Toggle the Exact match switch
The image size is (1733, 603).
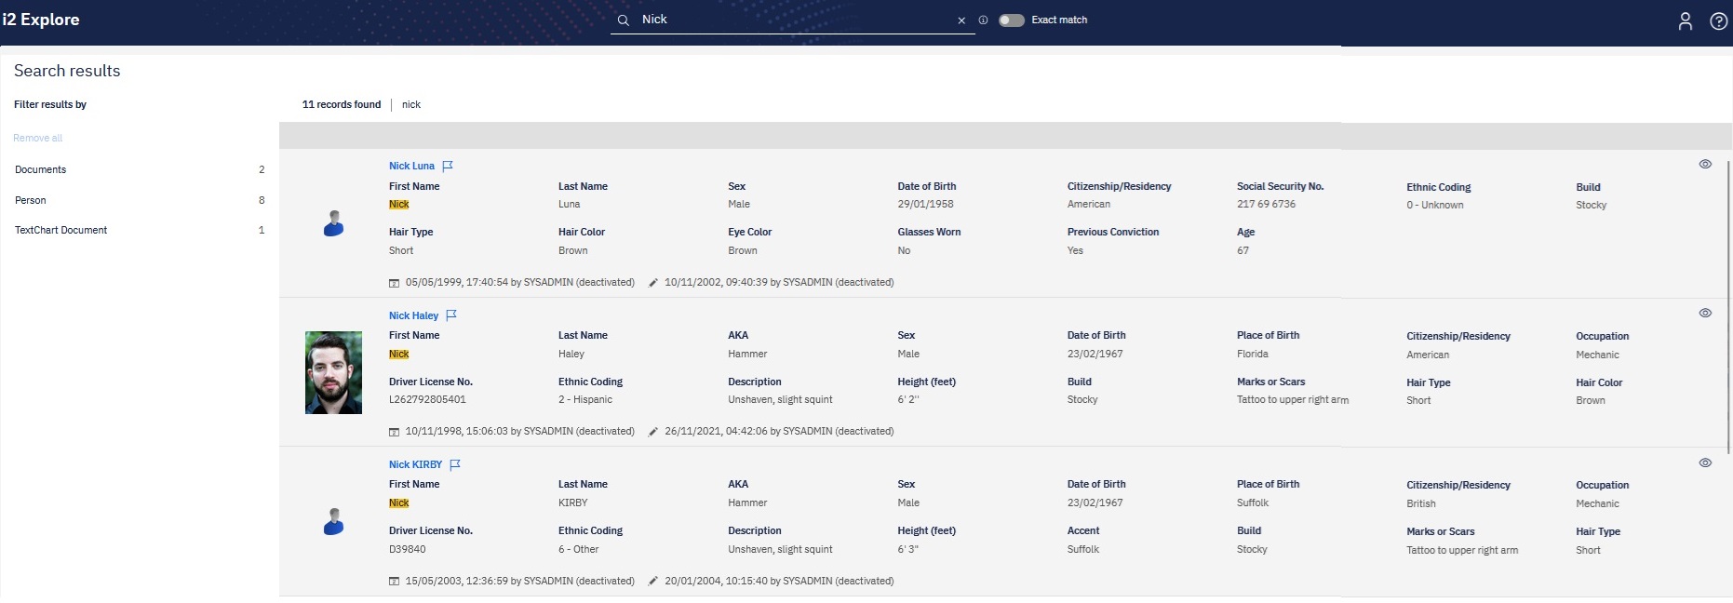click(1011, 20)
